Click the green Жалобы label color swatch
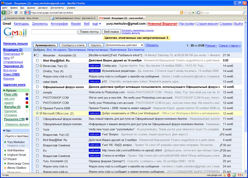Image resolution: width=248 pixels, height=178 pixels. [x=27, y=107]
